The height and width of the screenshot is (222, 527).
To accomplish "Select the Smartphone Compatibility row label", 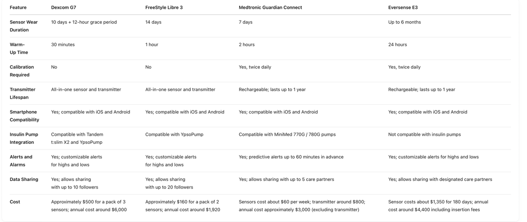I will 25,116.
